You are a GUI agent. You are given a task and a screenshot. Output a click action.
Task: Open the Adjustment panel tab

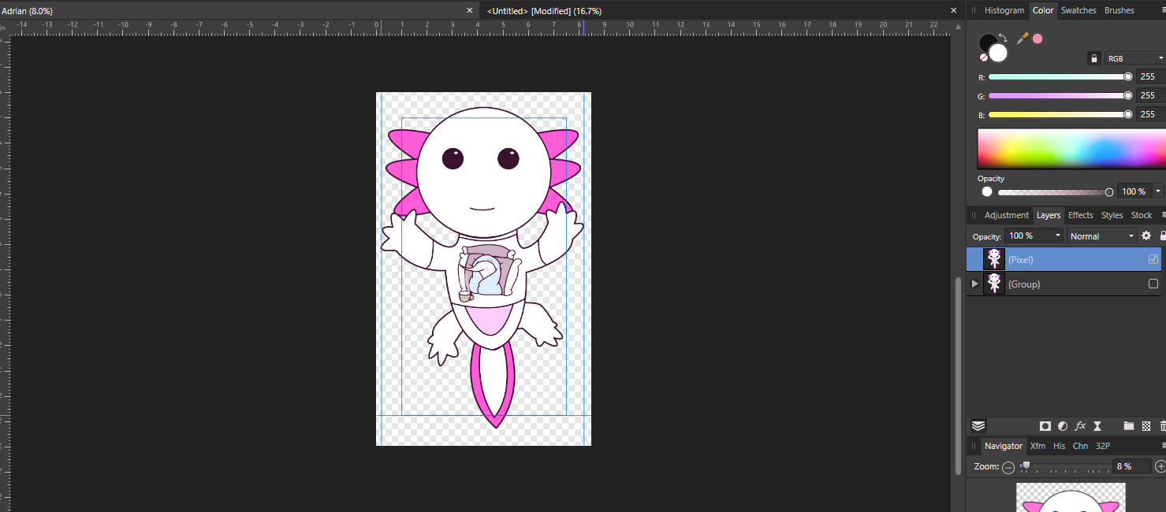click(x=1006, y=215)
